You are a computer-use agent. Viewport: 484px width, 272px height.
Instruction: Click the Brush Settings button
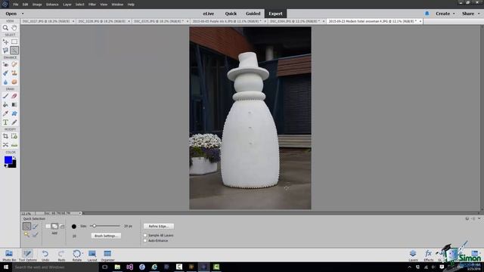(x=106, y=236)
